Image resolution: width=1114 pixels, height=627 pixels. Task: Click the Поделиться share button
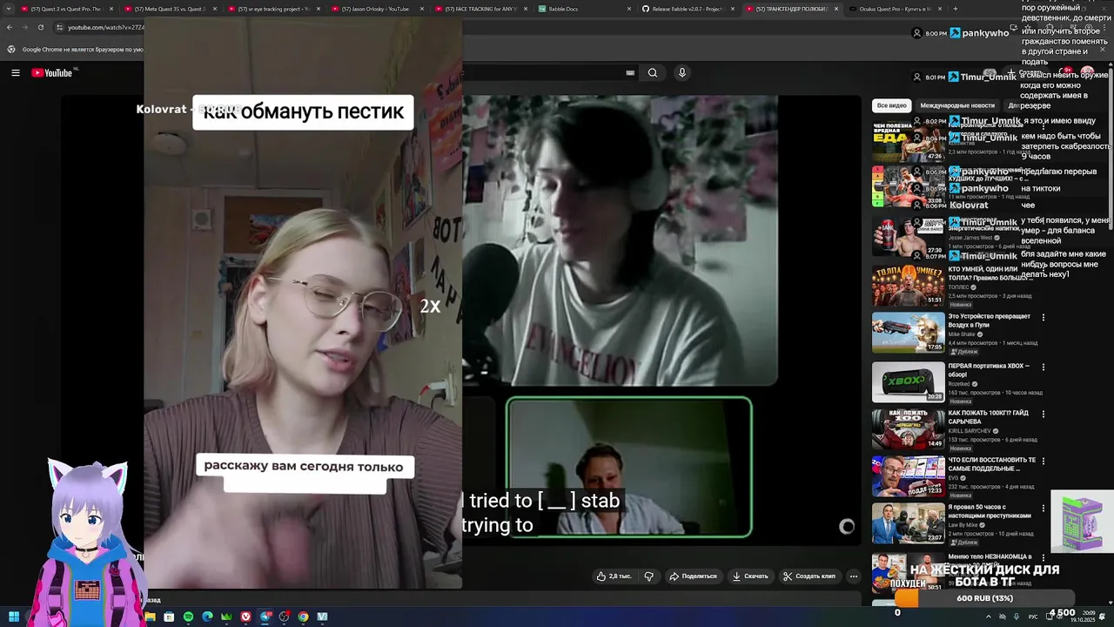coord(693,576)
